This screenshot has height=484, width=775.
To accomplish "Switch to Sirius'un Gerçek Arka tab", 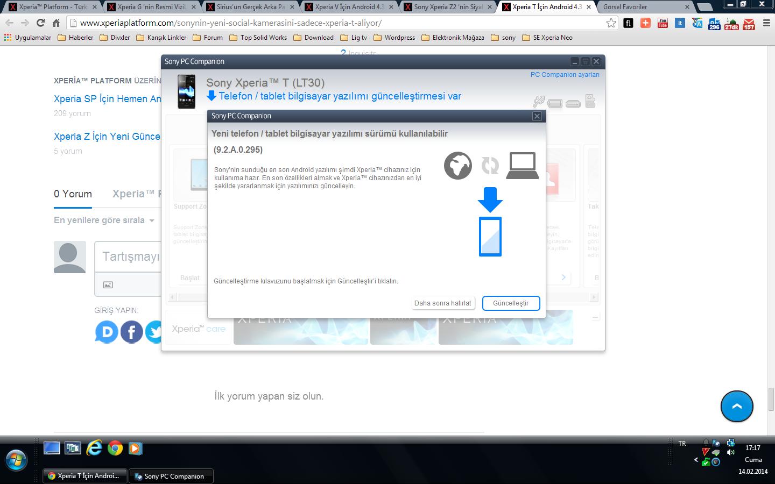I will [251, 7].
